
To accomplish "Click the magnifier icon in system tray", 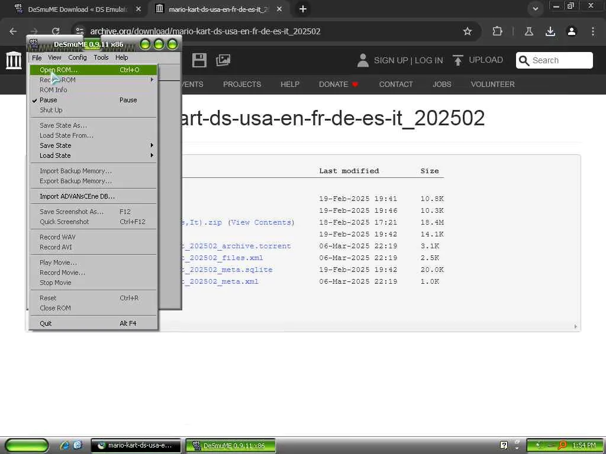I will (x=562, y=445).
